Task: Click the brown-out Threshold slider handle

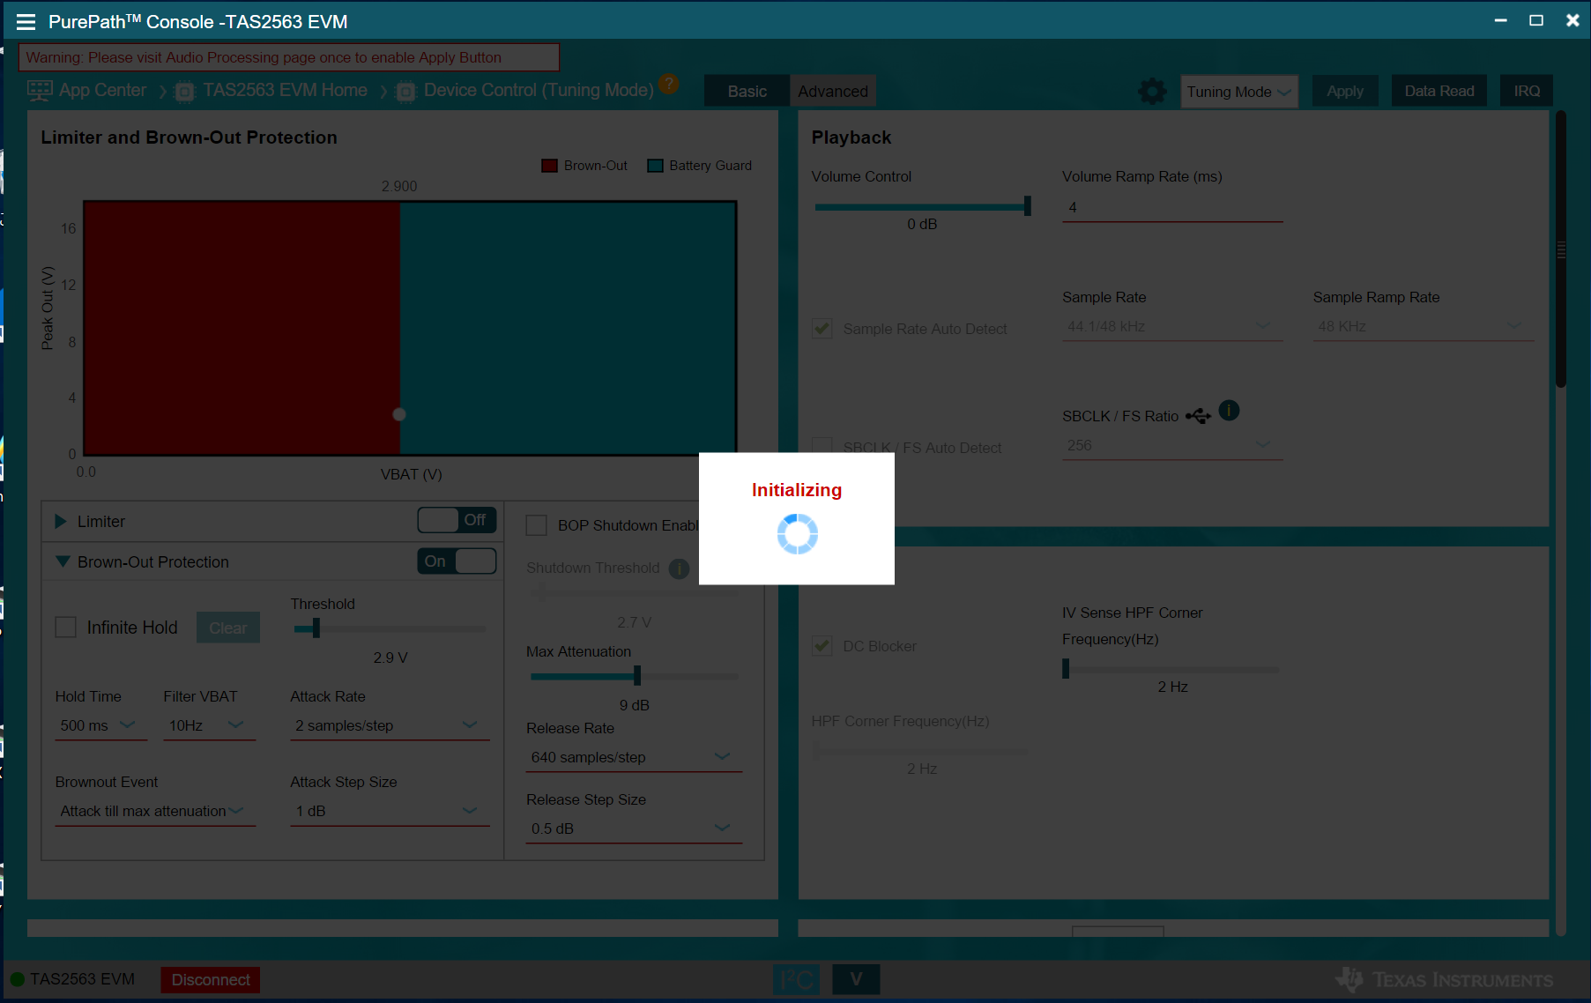Action: [316, 628]
